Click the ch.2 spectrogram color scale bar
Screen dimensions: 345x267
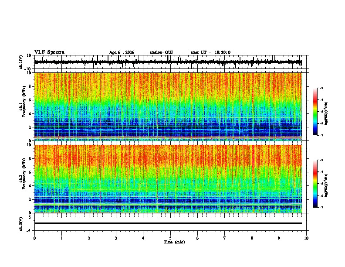(315, 184)
